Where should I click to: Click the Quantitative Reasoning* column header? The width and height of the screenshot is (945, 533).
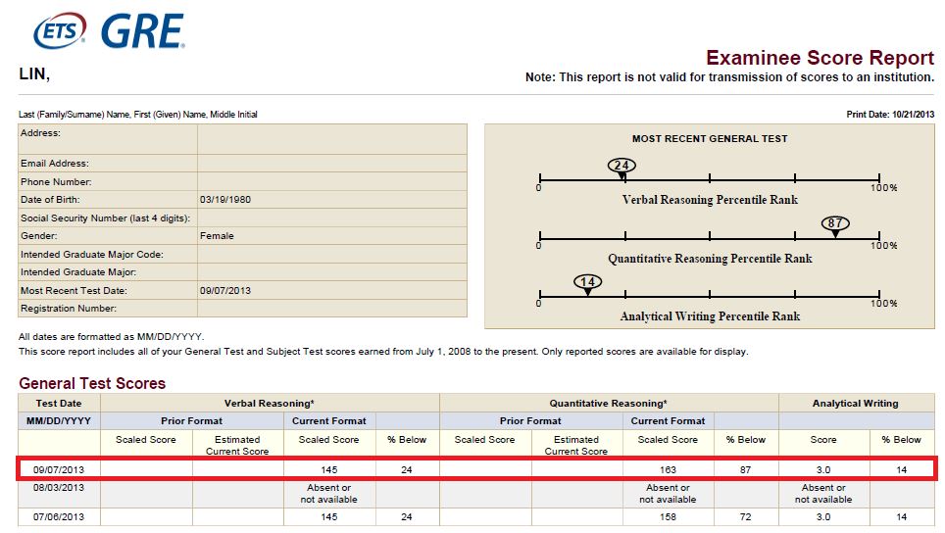(608, 404)
